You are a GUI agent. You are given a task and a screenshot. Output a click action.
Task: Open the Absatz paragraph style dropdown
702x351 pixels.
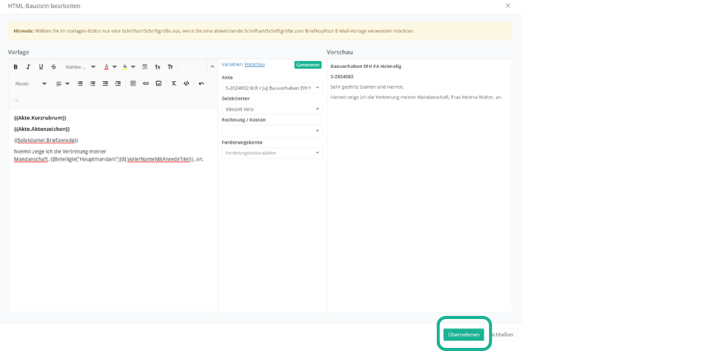pos(30,83)
